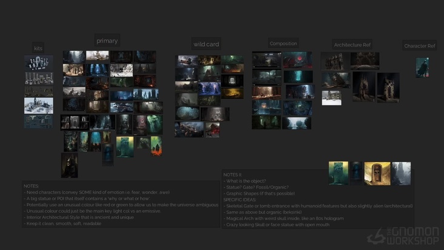Select the misty forest image at bottom right

pyautogui.click(x=401, y=174)
